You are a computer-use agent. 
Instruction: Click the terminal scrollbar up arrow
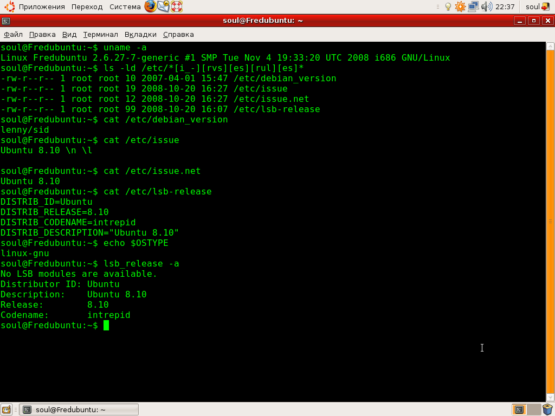point(551,46)
